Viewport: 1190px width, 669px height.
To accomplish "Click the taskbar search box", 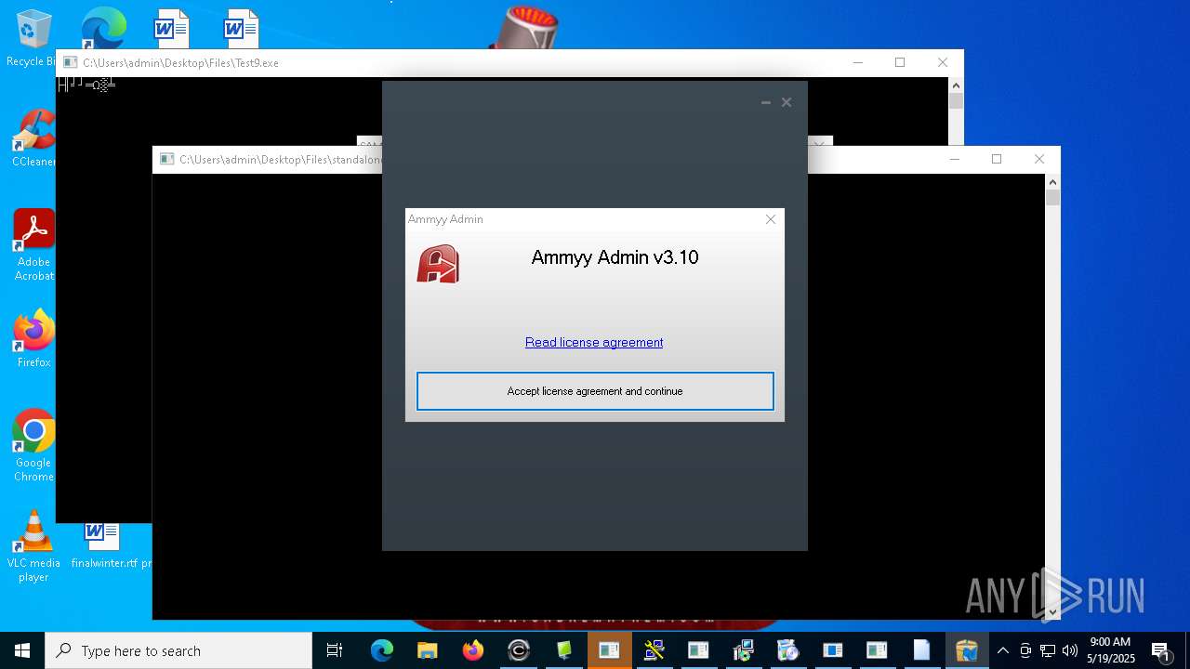I will (x=178, y=650).
